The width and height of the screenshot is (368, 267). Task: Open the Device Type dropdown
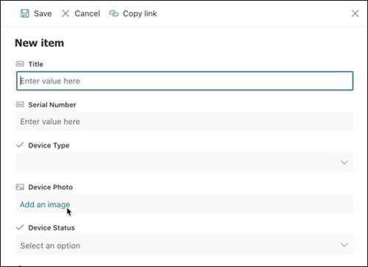(185, 163)
